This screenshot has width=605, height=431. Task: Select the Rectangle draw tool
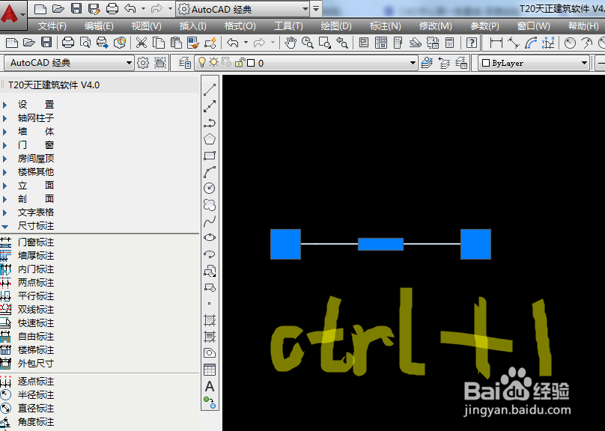coord(210,156)
